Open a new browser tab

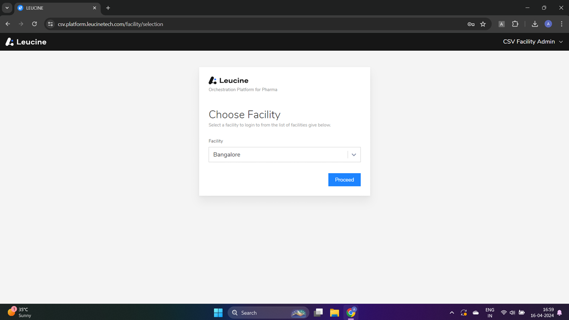(108, 8)
